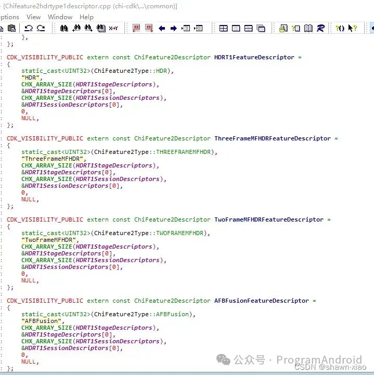Click the Paste clipboard toolbar icon
This screenshot has height=375, width=374.
[11, 28]
